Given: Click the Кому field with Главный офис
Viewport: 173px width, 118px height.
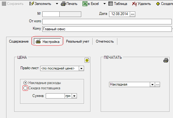Looking at the screenshot, I should pyautogui.click(x=107, y=29).
